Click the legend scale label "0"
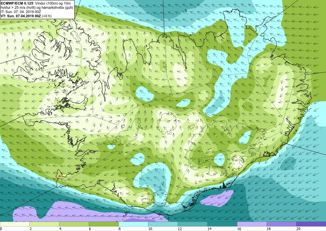Viewport: 326px width, 231px height. pos(1,229)
